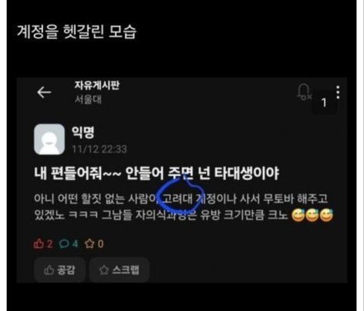Click the star icon inside the 스크랩 button
Image resolution: width=364 pixels, height=311 pixels.
[104, 270]
